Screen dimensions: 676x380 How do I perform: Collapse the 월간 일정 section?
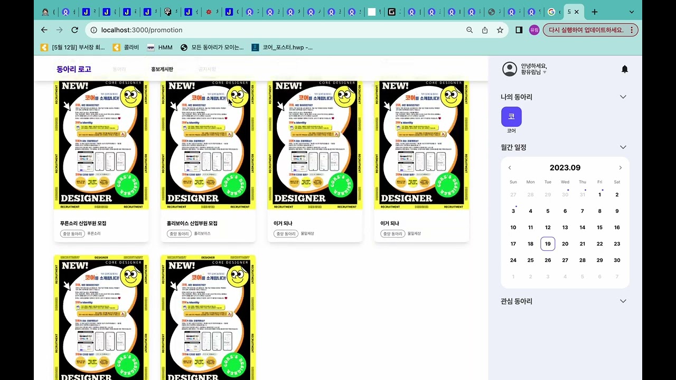[x=623, y=147]
